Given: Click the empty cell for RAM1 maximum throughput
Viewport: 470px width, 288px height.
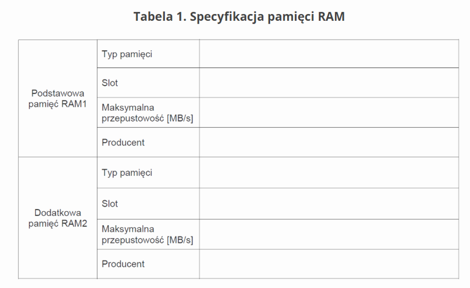Looking at the screenshot, I should [x=329, y=113].
